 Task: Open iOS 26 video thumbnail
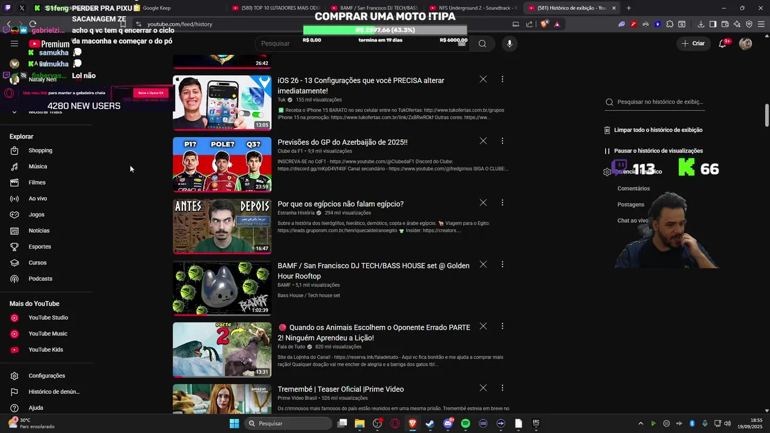tap(222, 103)
